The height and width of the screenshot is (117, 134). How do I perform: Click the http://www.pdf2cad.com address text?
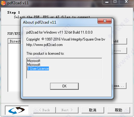[44, 45]
